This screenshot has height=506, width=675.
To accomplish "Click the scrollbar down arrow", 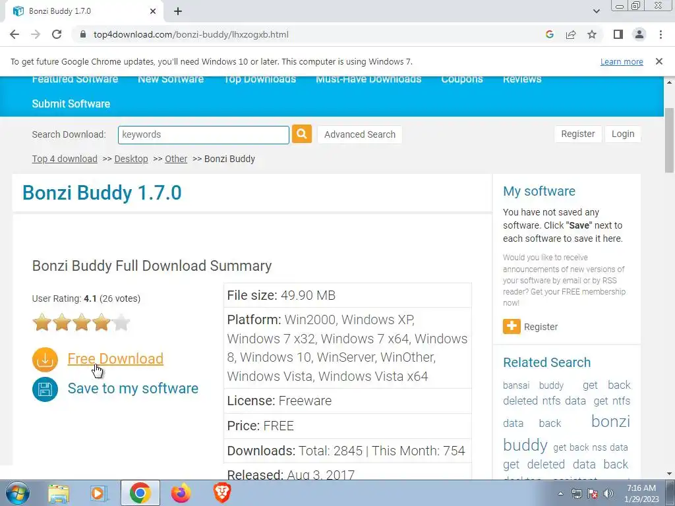I will click(x=670, y=474).
